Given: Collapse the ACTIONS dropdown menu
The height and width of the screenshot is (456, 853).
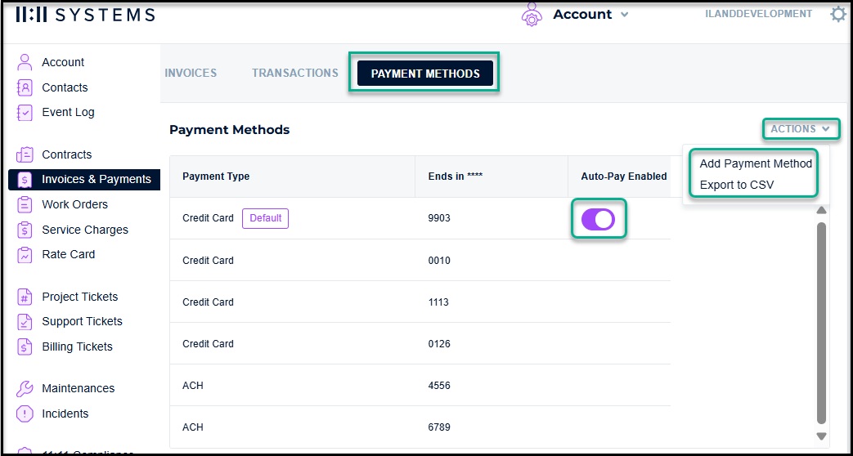Looking at the screenshot, I should [800, 129].
